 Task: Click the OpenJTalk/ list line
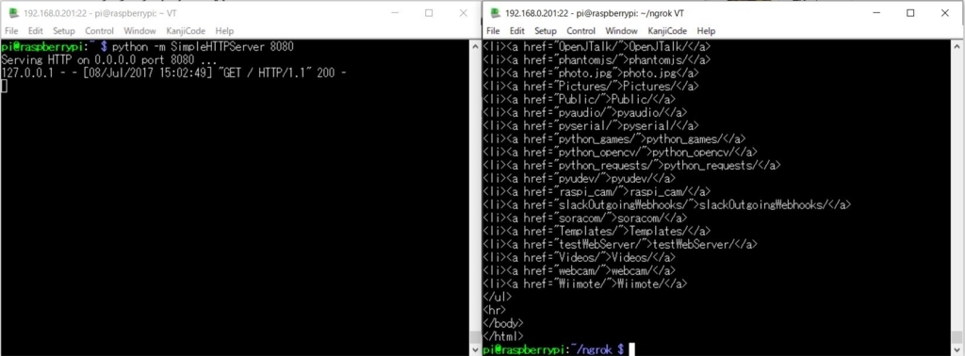point(597,46)
